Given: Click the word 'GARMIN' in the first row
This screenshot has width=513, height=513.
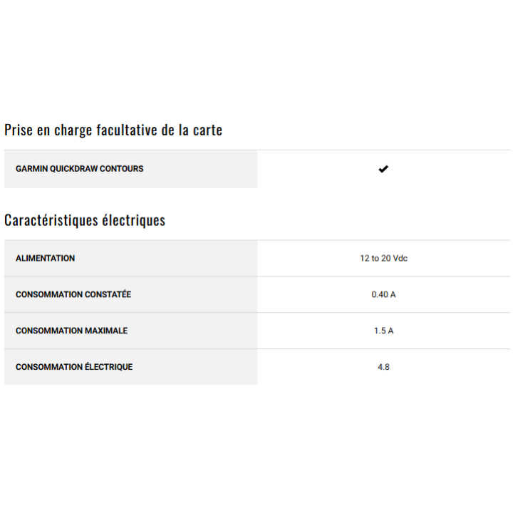Looking at the screenshot, I should pos(31,169).
